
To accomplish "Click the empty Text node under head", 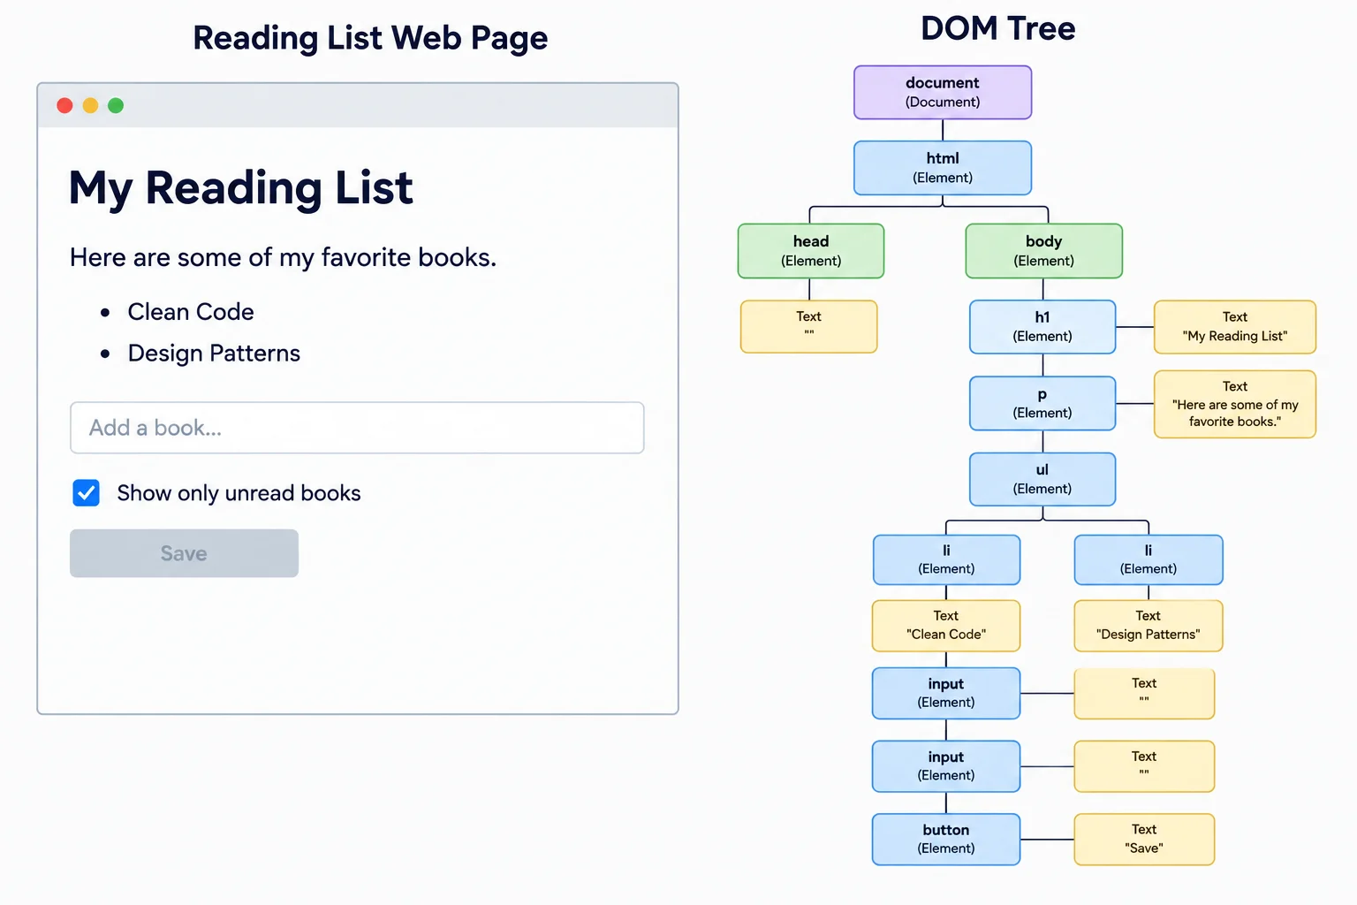I will click(809, 326).
